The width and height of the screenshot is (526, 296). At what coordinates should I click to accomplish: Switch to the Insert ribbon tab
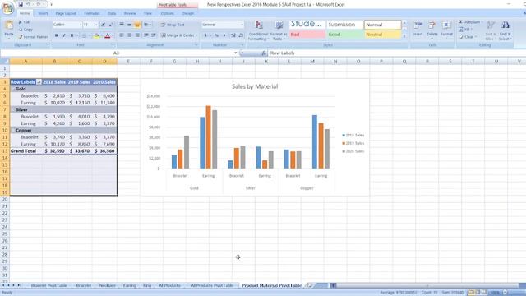click(x=43, y=13)
